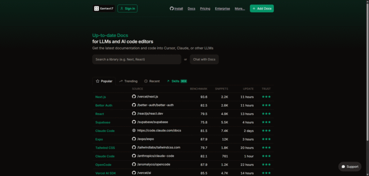Click the UPDATE column header
The image size is (369, 176).
248,89
